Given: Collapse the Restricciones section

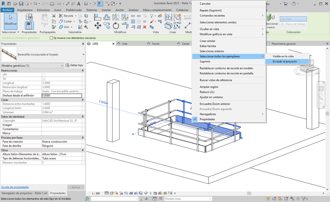Looking at the screenshot, I should [x=82, y=70].
